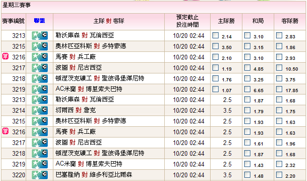The width and height of the screenshot is (307, 181).
Task: Click league icon in 3216 row with odds 2.10
Action: 40,57
